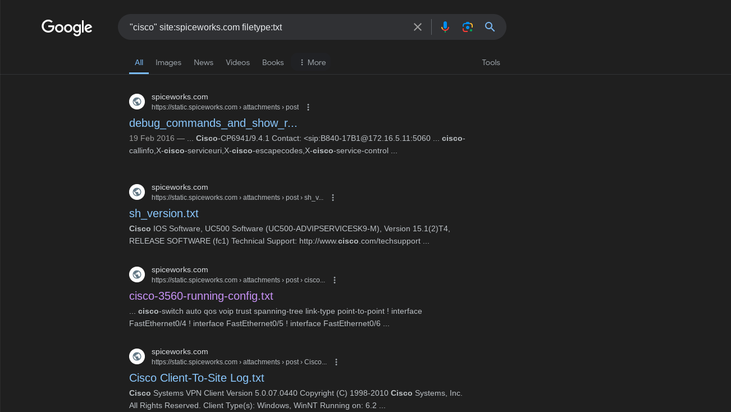Open the cisco-3560-running-config.txt result link
The image size is (731, 412).
201,296
